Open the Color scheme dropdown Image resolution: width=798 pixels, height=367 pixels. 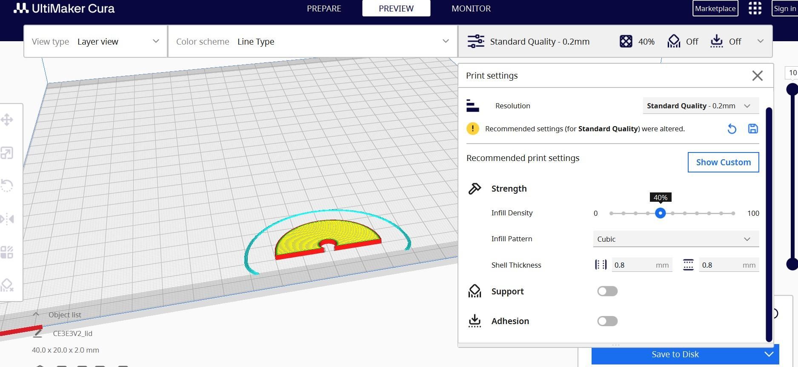pyautogui.click(x=313, y=41)
